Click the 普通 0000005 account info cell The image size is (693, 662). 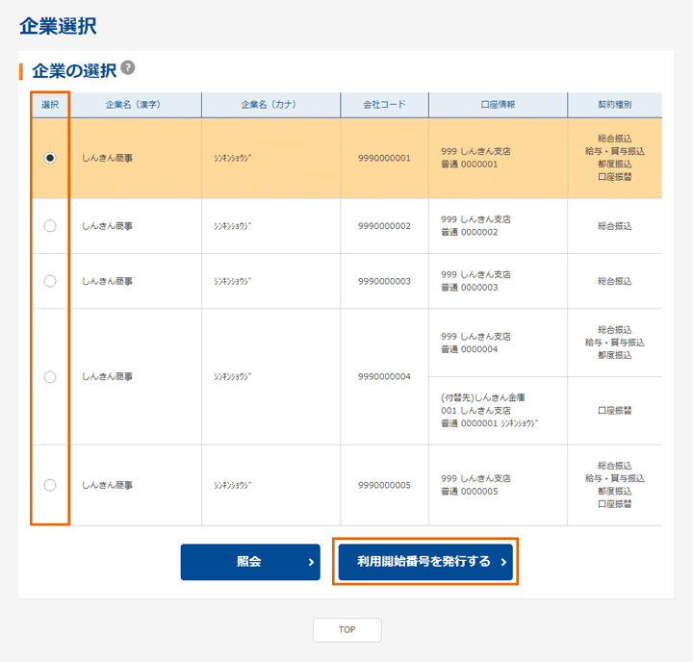[x=498, y=485]
